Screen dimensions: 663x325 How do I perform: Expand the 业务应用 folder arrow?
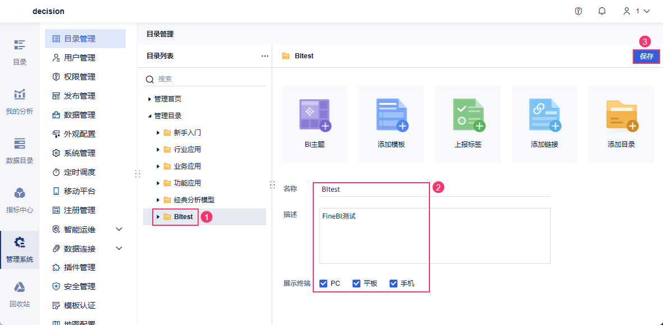158,166
